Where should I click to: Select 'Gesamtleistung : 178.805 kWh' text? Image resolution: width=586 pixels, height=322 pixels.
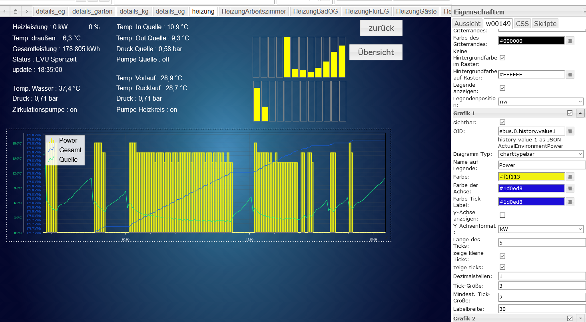56,49
